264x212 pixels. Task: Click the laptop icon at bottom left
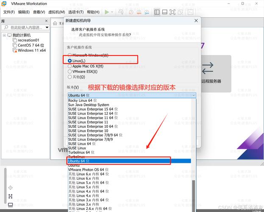tap(11, 205)
